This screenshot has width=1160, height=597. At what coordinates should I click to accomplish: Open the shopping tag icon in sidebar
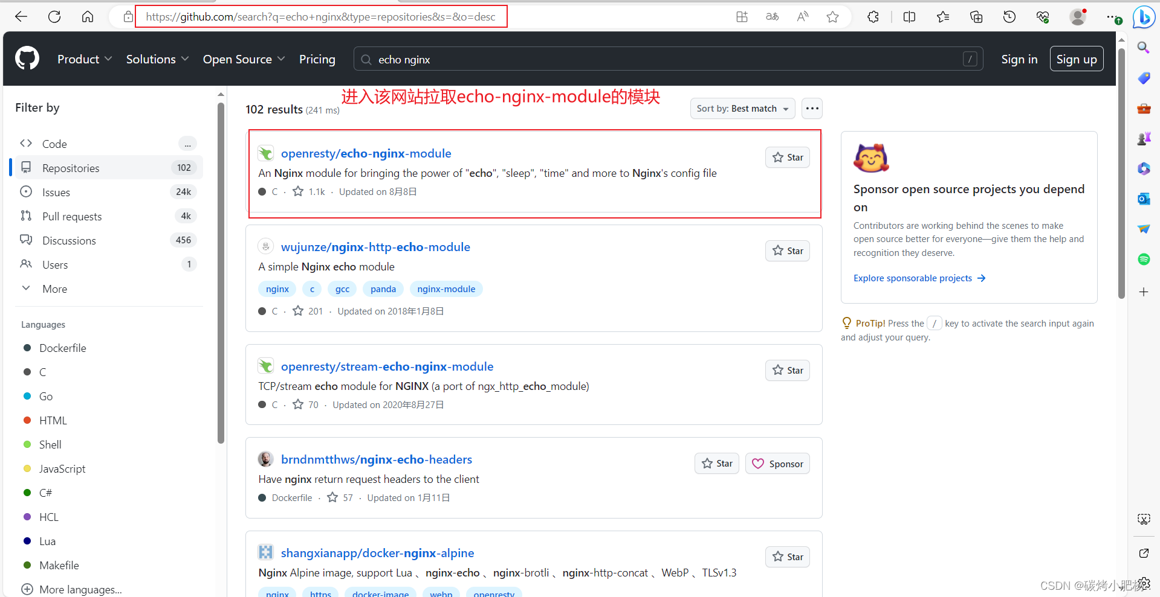[x=1144, y=78]
